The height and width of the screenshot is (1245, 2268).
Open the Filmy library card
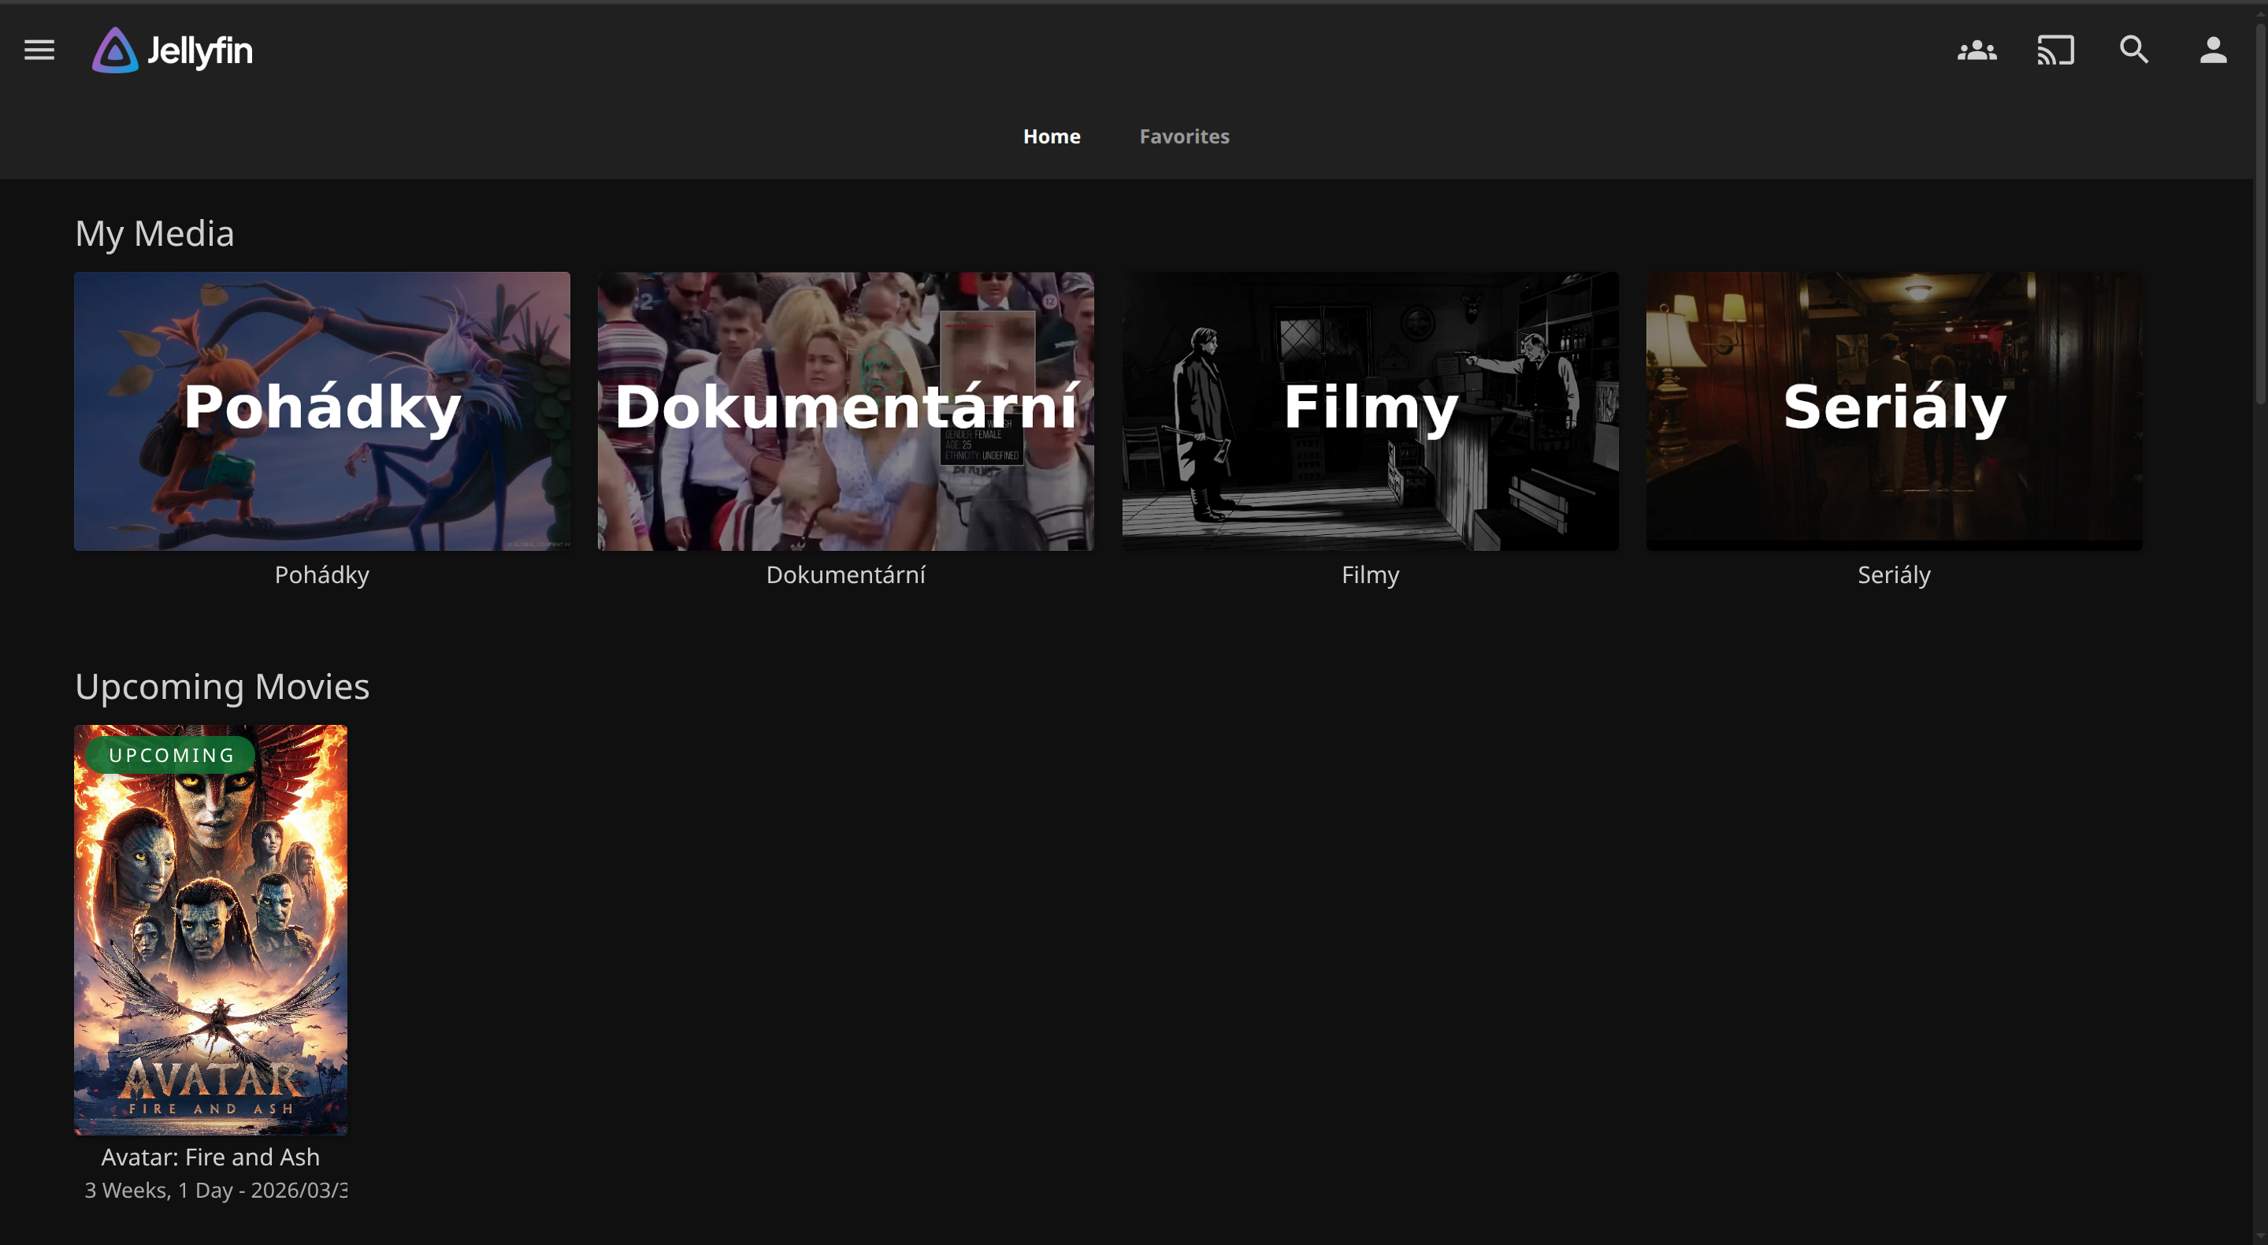[x=1370, y=411]
